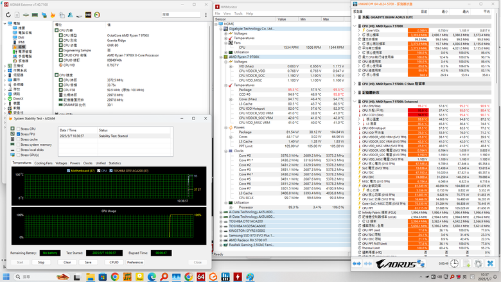Expand the DirectX node in AIDA64 tree
This screenshot has width=501, height=282.
[4, 99]
